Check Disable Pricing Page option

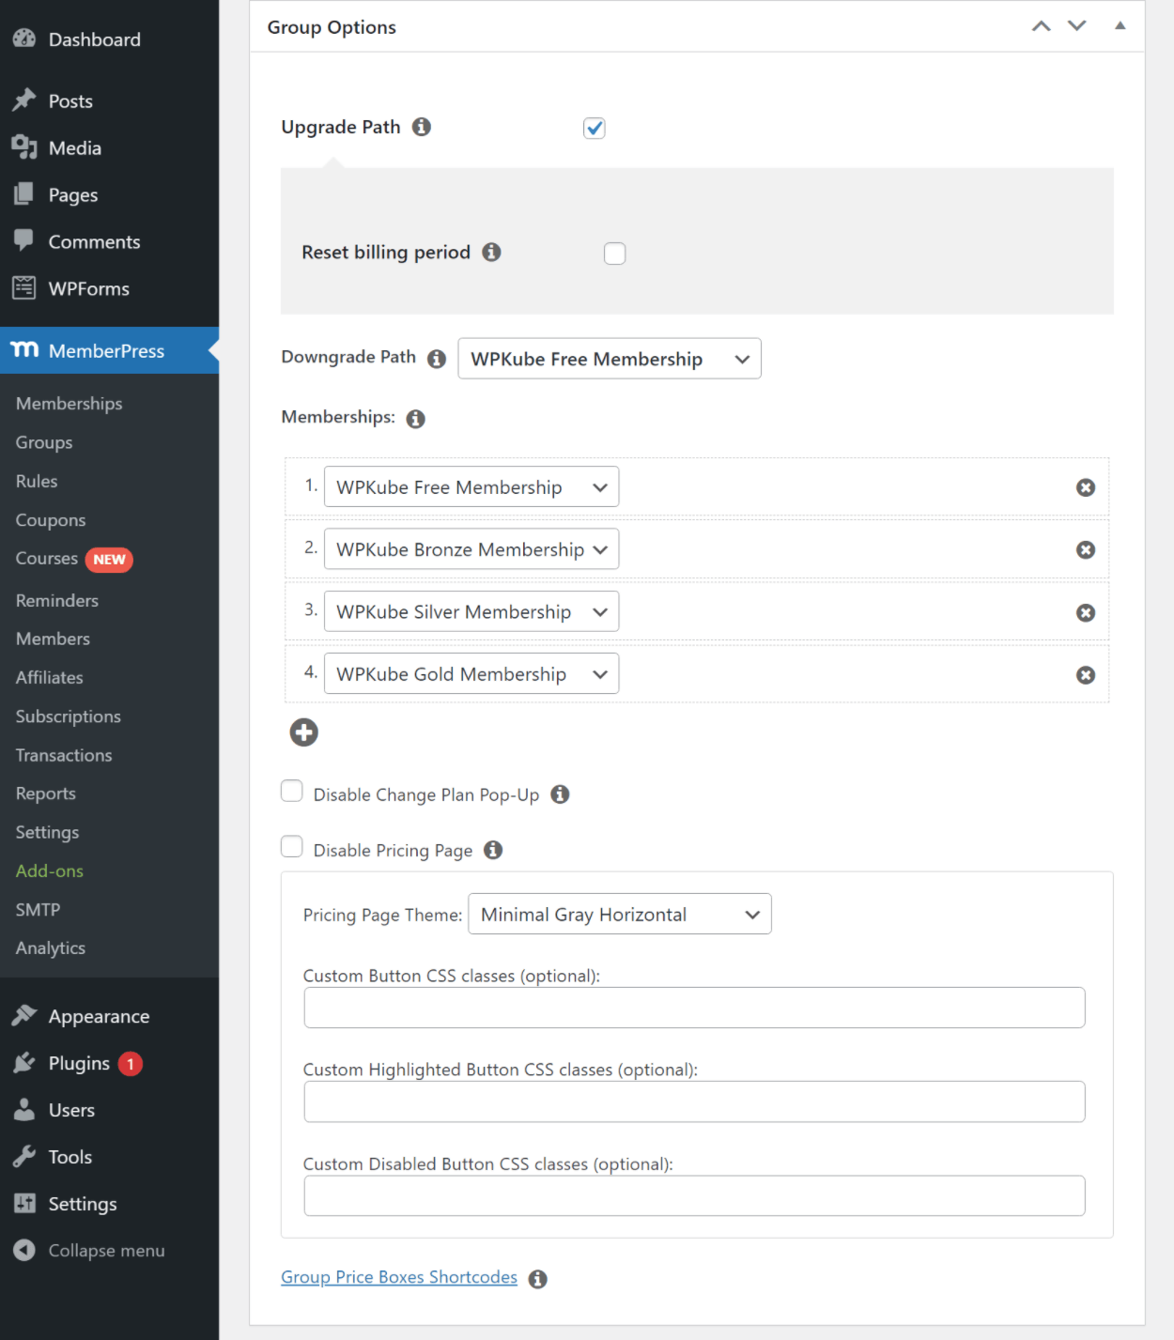point(292,847)
